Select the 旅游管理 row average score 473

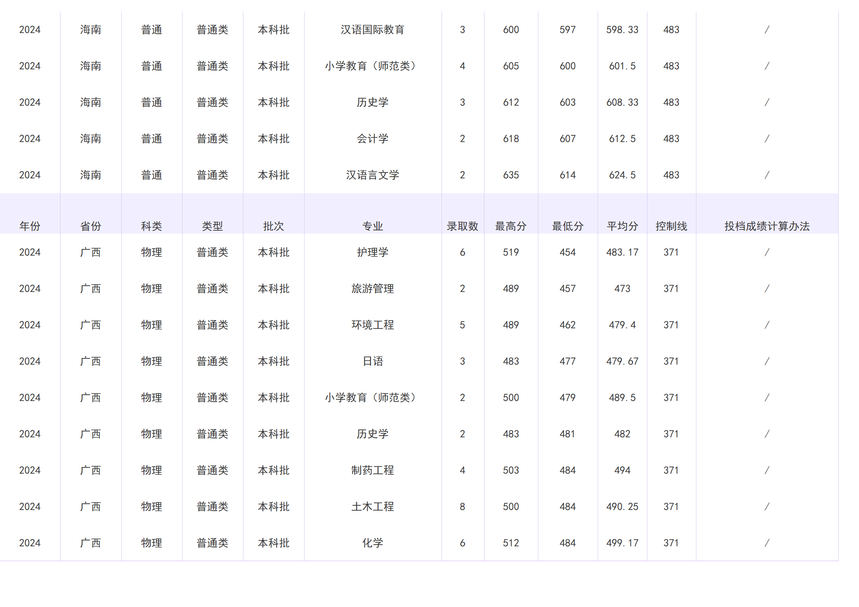pos(622,288)
